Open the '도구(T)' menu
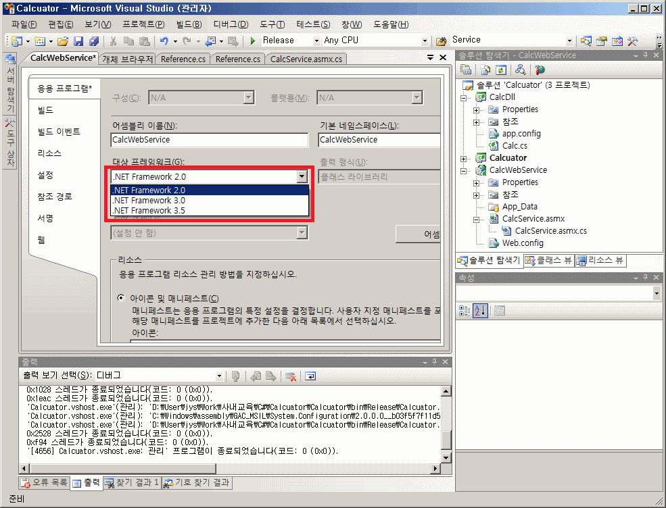The width and height of the screenshot is (666, 508). [272, 24]
